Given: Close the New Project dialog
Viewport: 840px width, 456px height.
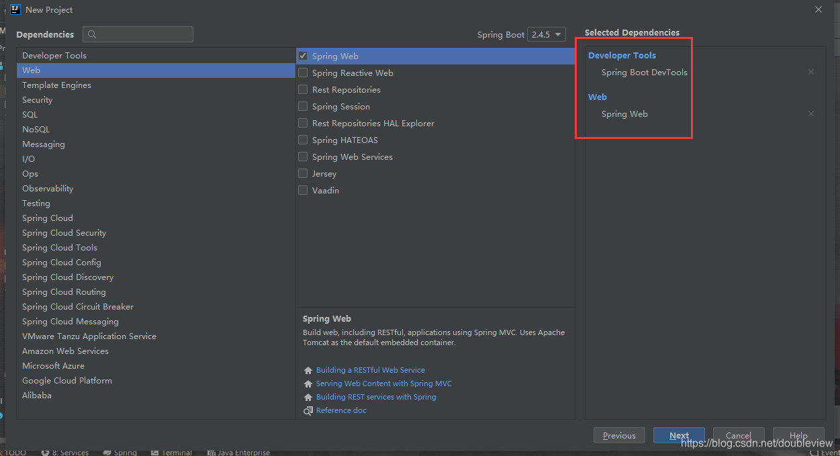Looking at the screenshot, I should [x=818, y=9].
